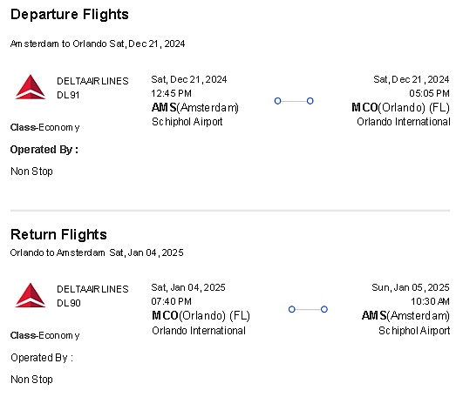
Task: Click the 10:30 AM arrival time
Action: (x=430, y=301)
